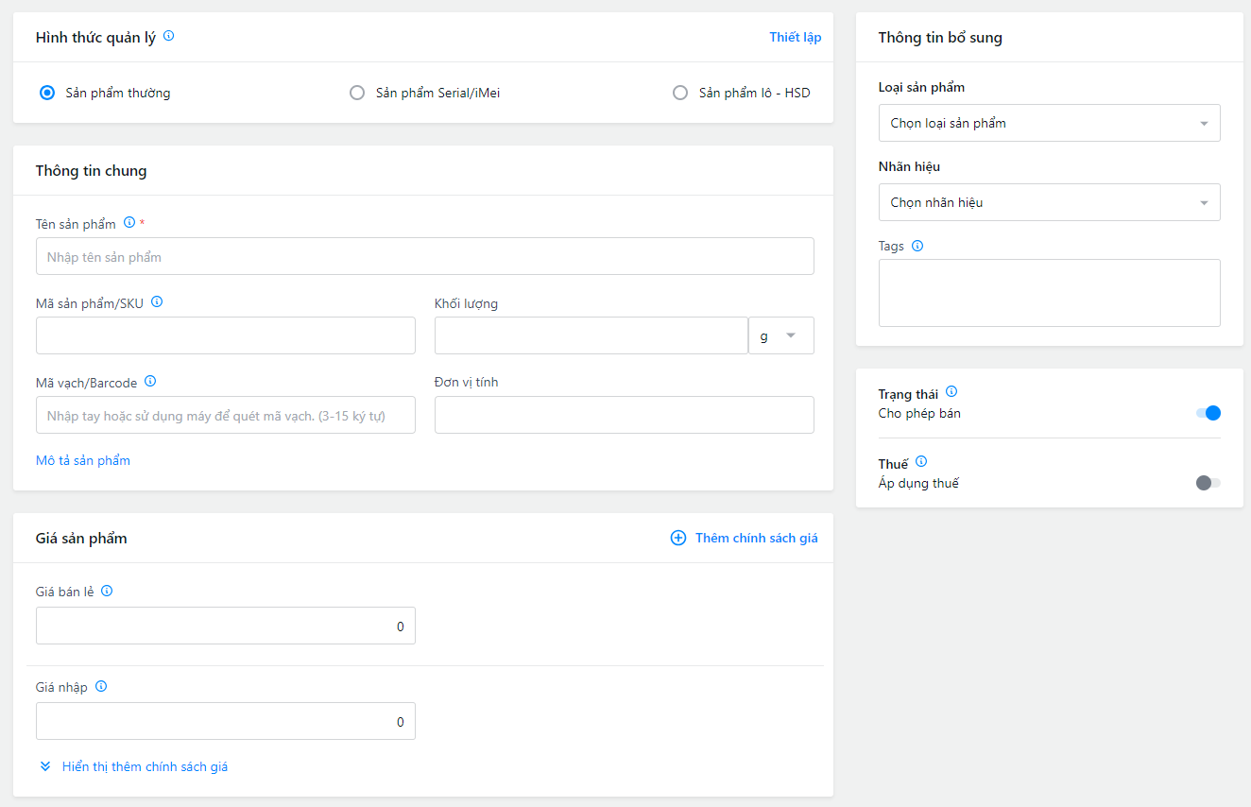Open Chọn nhãn hiệu dropdown

click(x=1049, y=202)
